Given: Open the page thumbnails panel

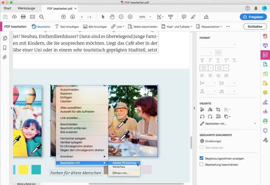Looking at the screenshot, I should 5,38.
